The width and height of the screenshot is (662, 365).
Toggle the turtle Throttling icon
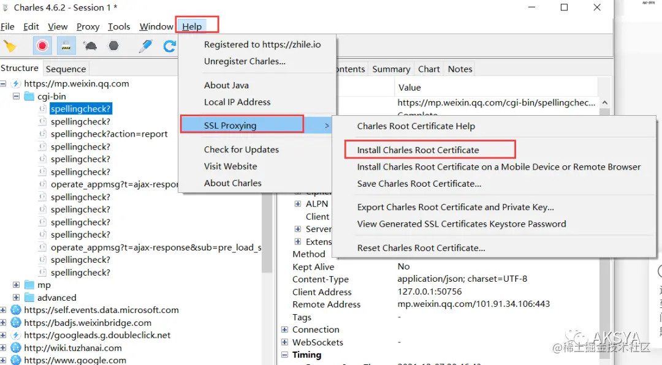pos(90,45)
